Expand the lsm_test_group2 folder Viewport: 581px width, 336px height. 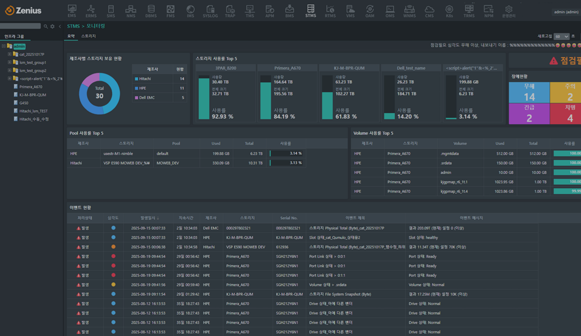coord(9,70)
